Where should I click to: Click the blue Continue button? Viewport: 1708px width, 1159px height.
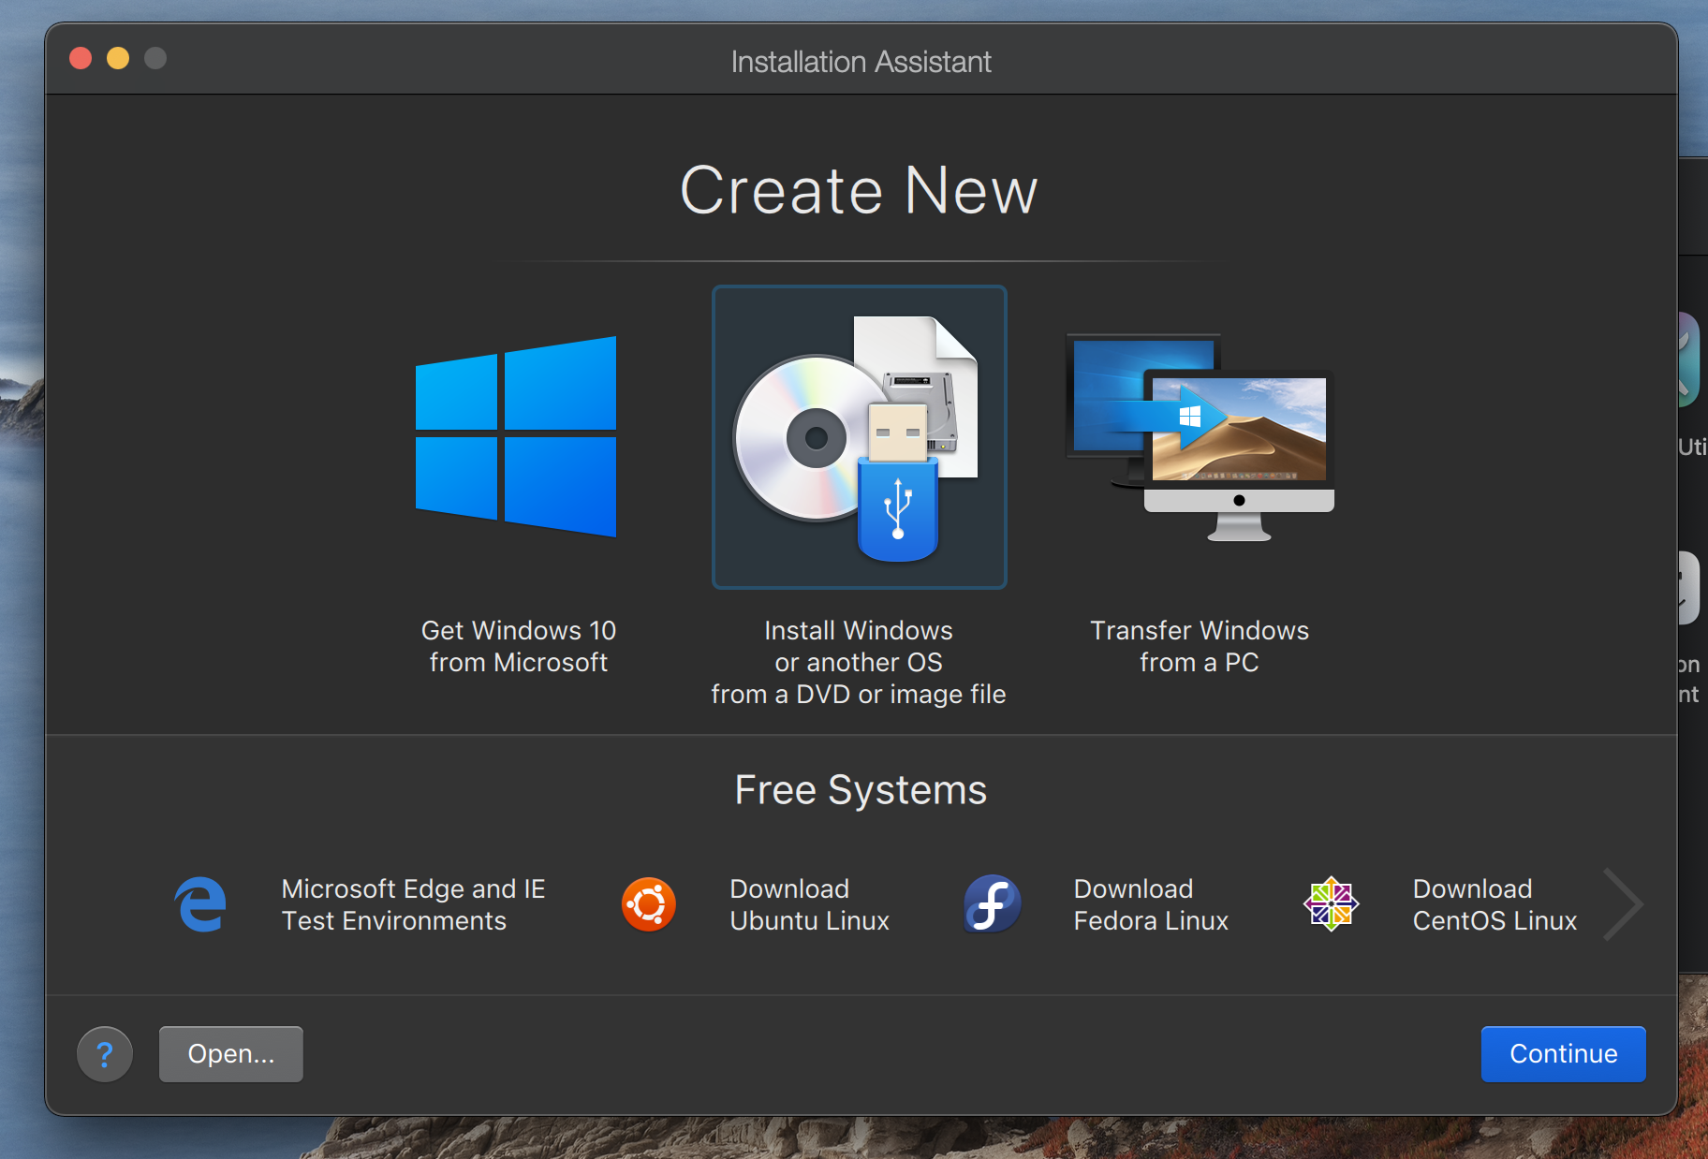[x=1563, y=1054]
